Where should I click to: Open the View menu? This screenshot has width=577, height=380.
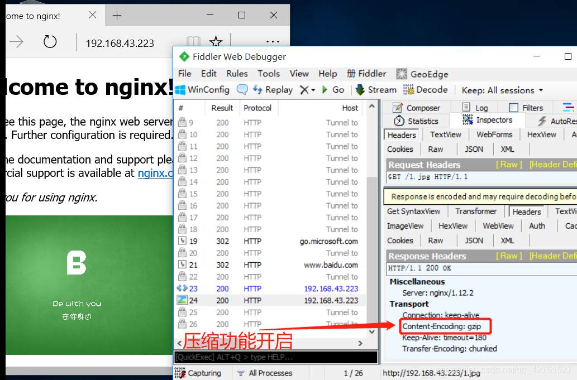click(299, 74)
